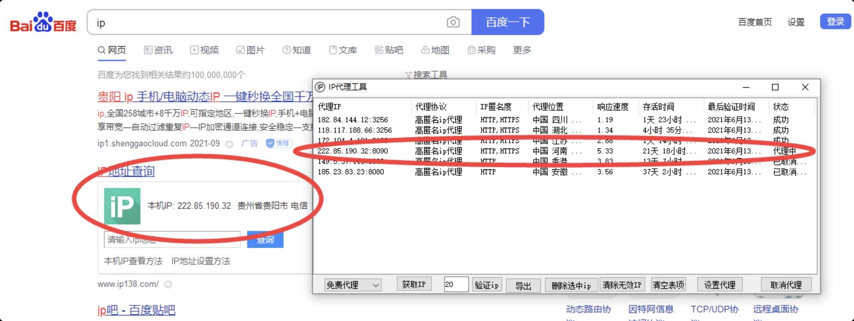The height and width of the screenshot is (321, 854).
Task: Open 百度首页 link
Action: pyautogui.click(x=755, y=22)
